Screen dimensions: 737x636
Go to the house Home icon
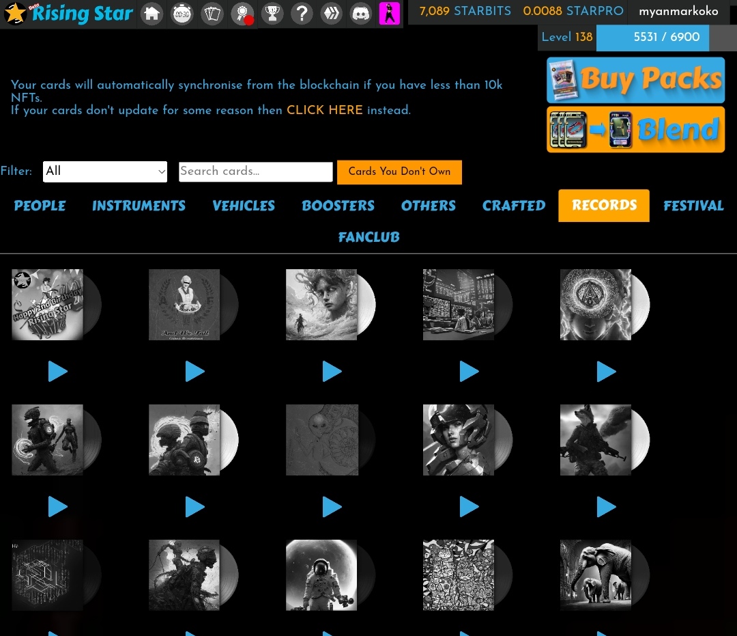151,14
